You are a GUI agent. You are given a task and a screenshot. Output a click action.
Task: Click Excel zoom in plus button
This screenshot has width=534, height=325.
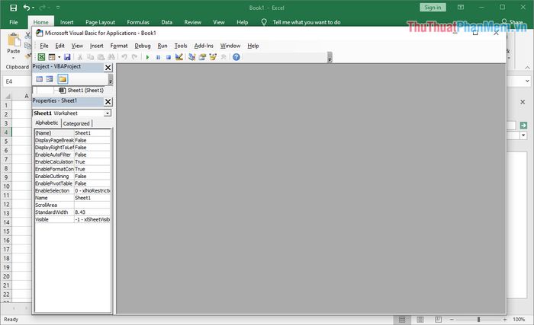(x=505, y=319)
